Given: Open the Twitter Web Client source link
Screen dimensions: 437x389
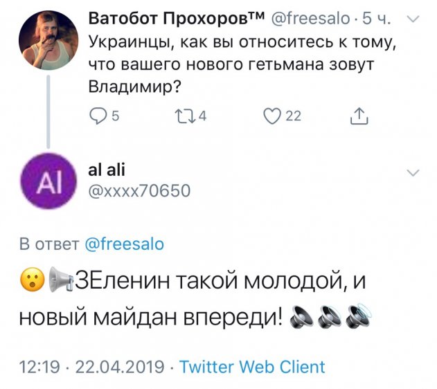Looking at the screenshot, I should (252, 367).
